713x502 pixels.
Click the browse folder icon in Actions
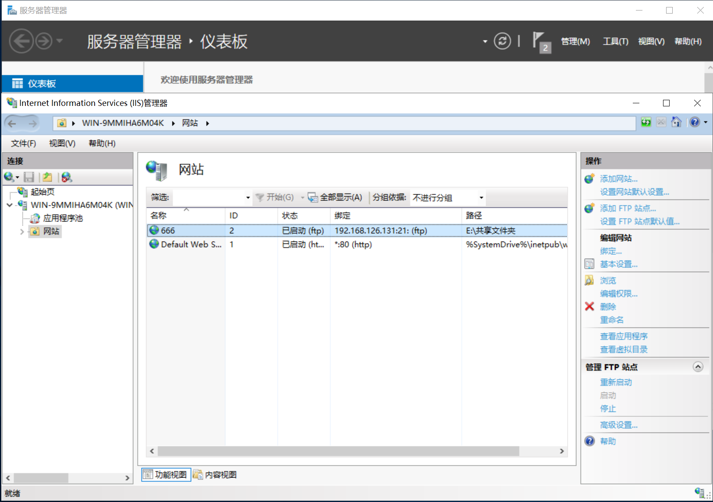[x=589, y=280]
